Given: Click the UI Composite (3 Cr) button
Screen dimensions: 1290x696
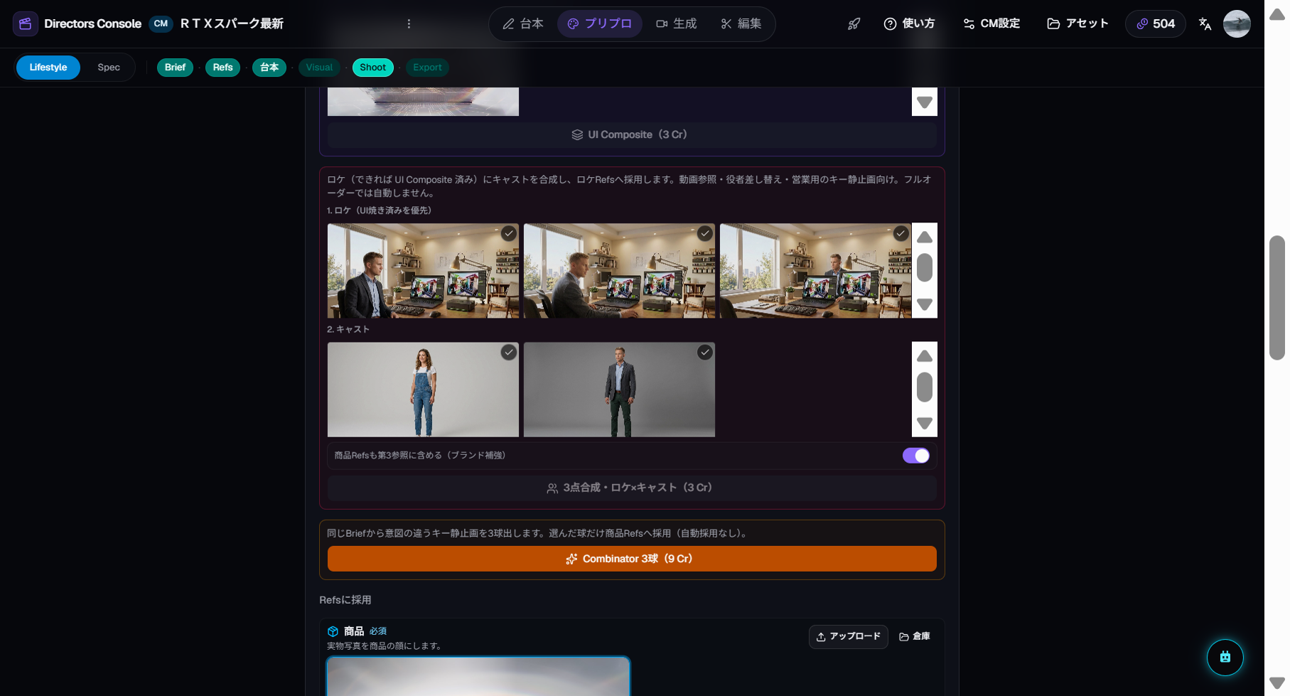Looking at the screenshot, I should (632, 134).
